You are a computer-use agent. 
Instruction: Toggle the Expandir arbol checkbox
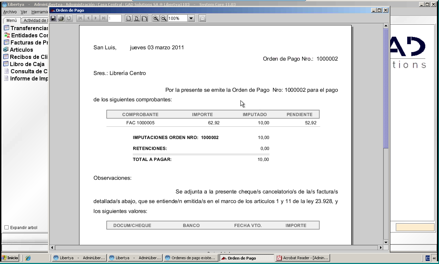(x=6, y=228)
